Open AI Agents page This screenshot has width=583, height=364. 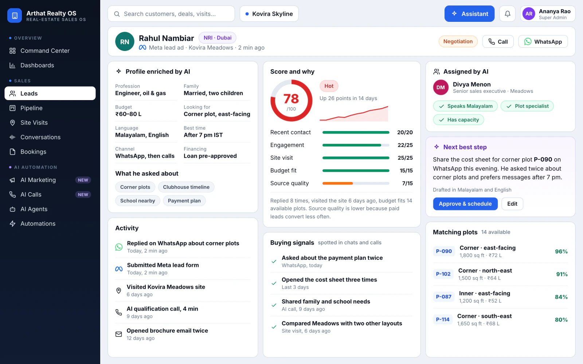tap(50, 209)
